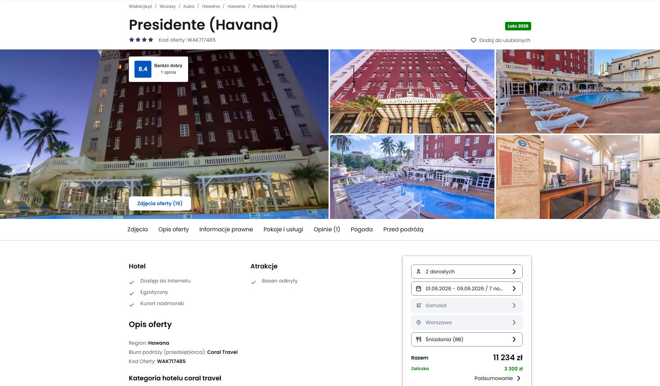Screen dimensions: 660x386
Task: View the hotel reception desk photo
Action: [578, 177]
